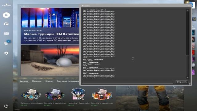Select the light violet friend avatar at the bottom of the list
The image size is (197, 111).
[x=193, y=72]
